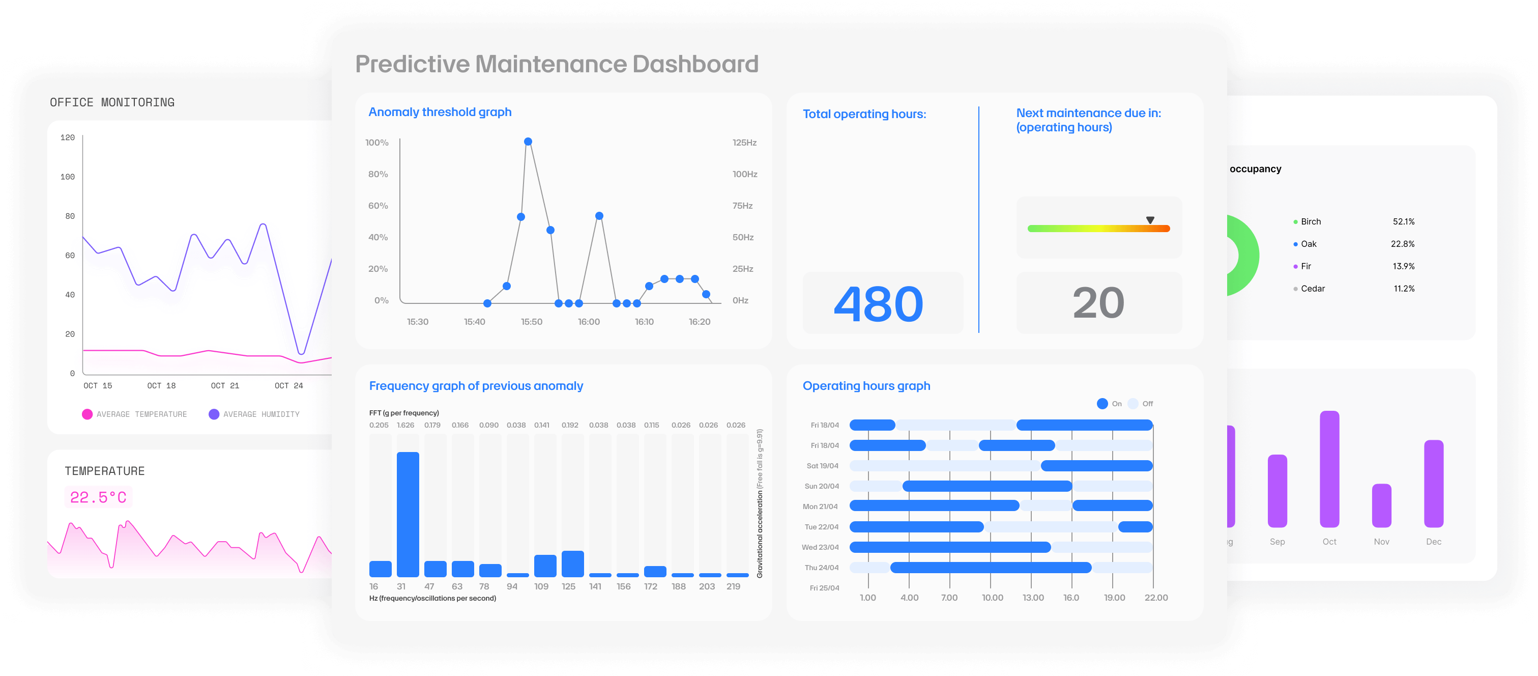Click the 100% peak anomaly data point
This screenshot has height=676, width=1538.
(x=528, y=142)
